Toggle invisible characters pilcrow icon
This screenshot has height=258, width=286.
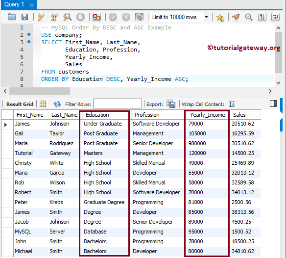click(262, 17)
